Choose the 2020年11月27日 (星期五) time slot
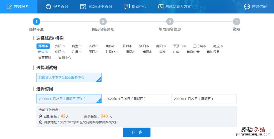This screenshot has width=274, height=139. 204,99
